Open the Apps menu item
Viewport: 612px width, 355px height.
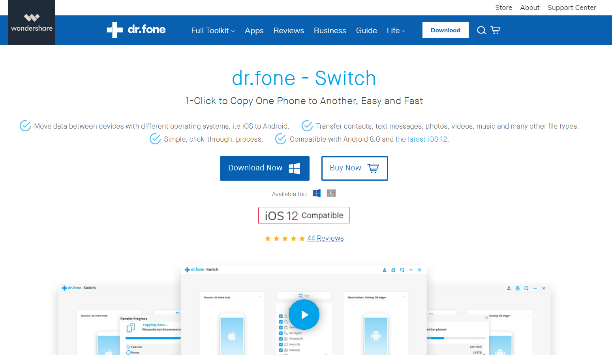click(254, 30)
